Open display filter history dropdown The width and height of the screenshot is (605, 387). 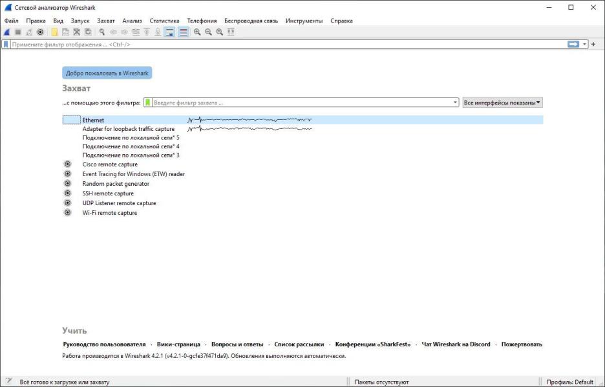(584, 45)
